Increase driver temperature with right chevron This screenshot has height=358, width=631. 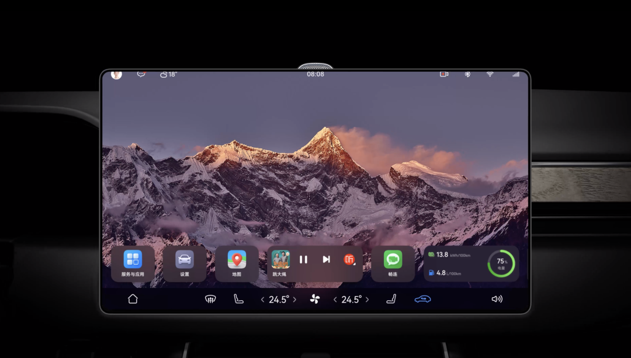294,300
